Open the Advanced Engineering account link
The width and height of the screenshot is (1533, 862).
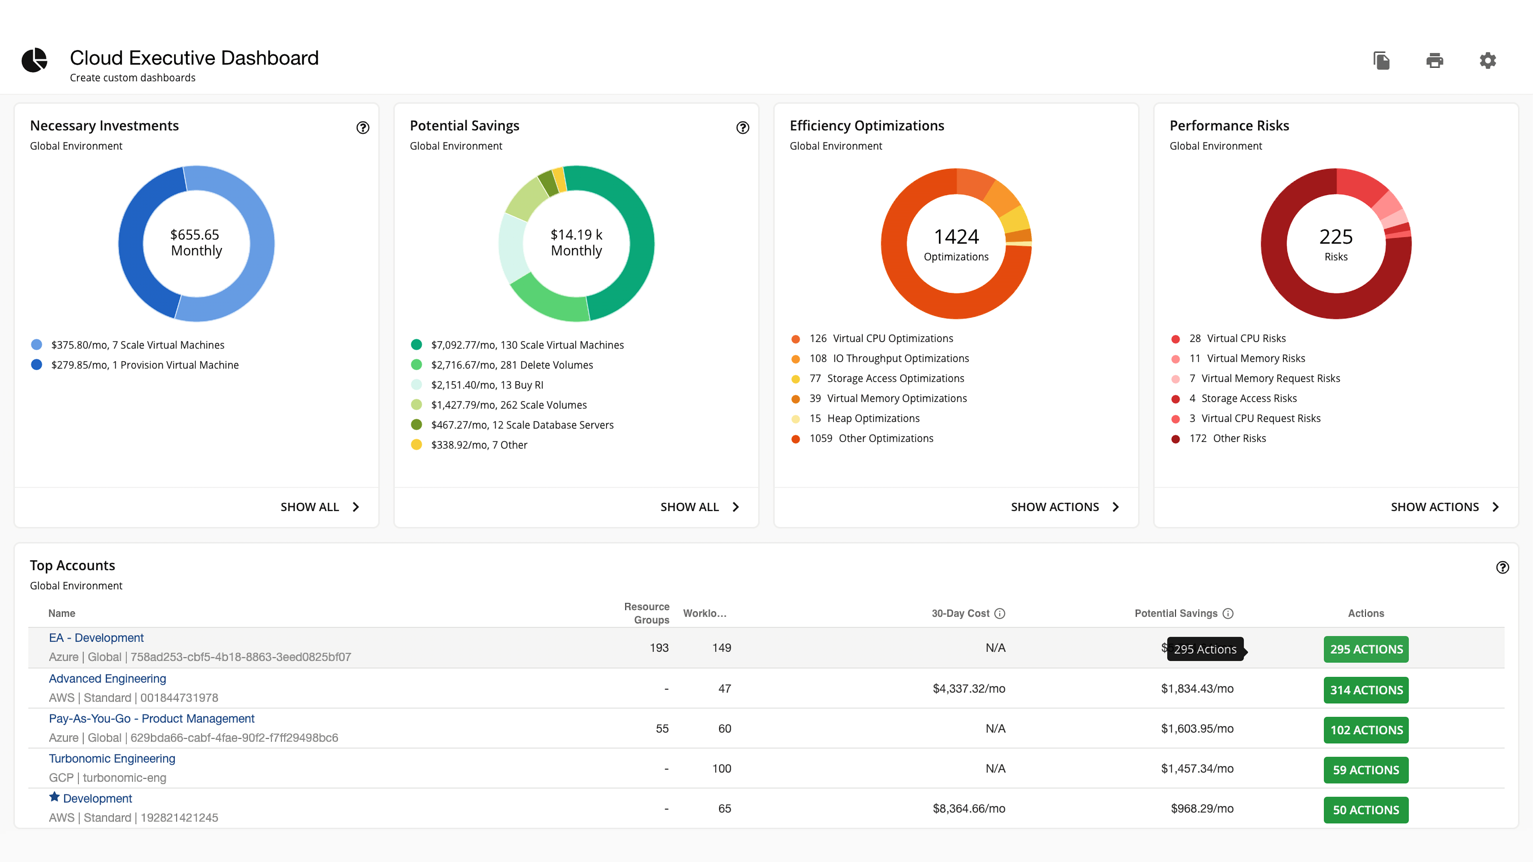tap(107, 679)
